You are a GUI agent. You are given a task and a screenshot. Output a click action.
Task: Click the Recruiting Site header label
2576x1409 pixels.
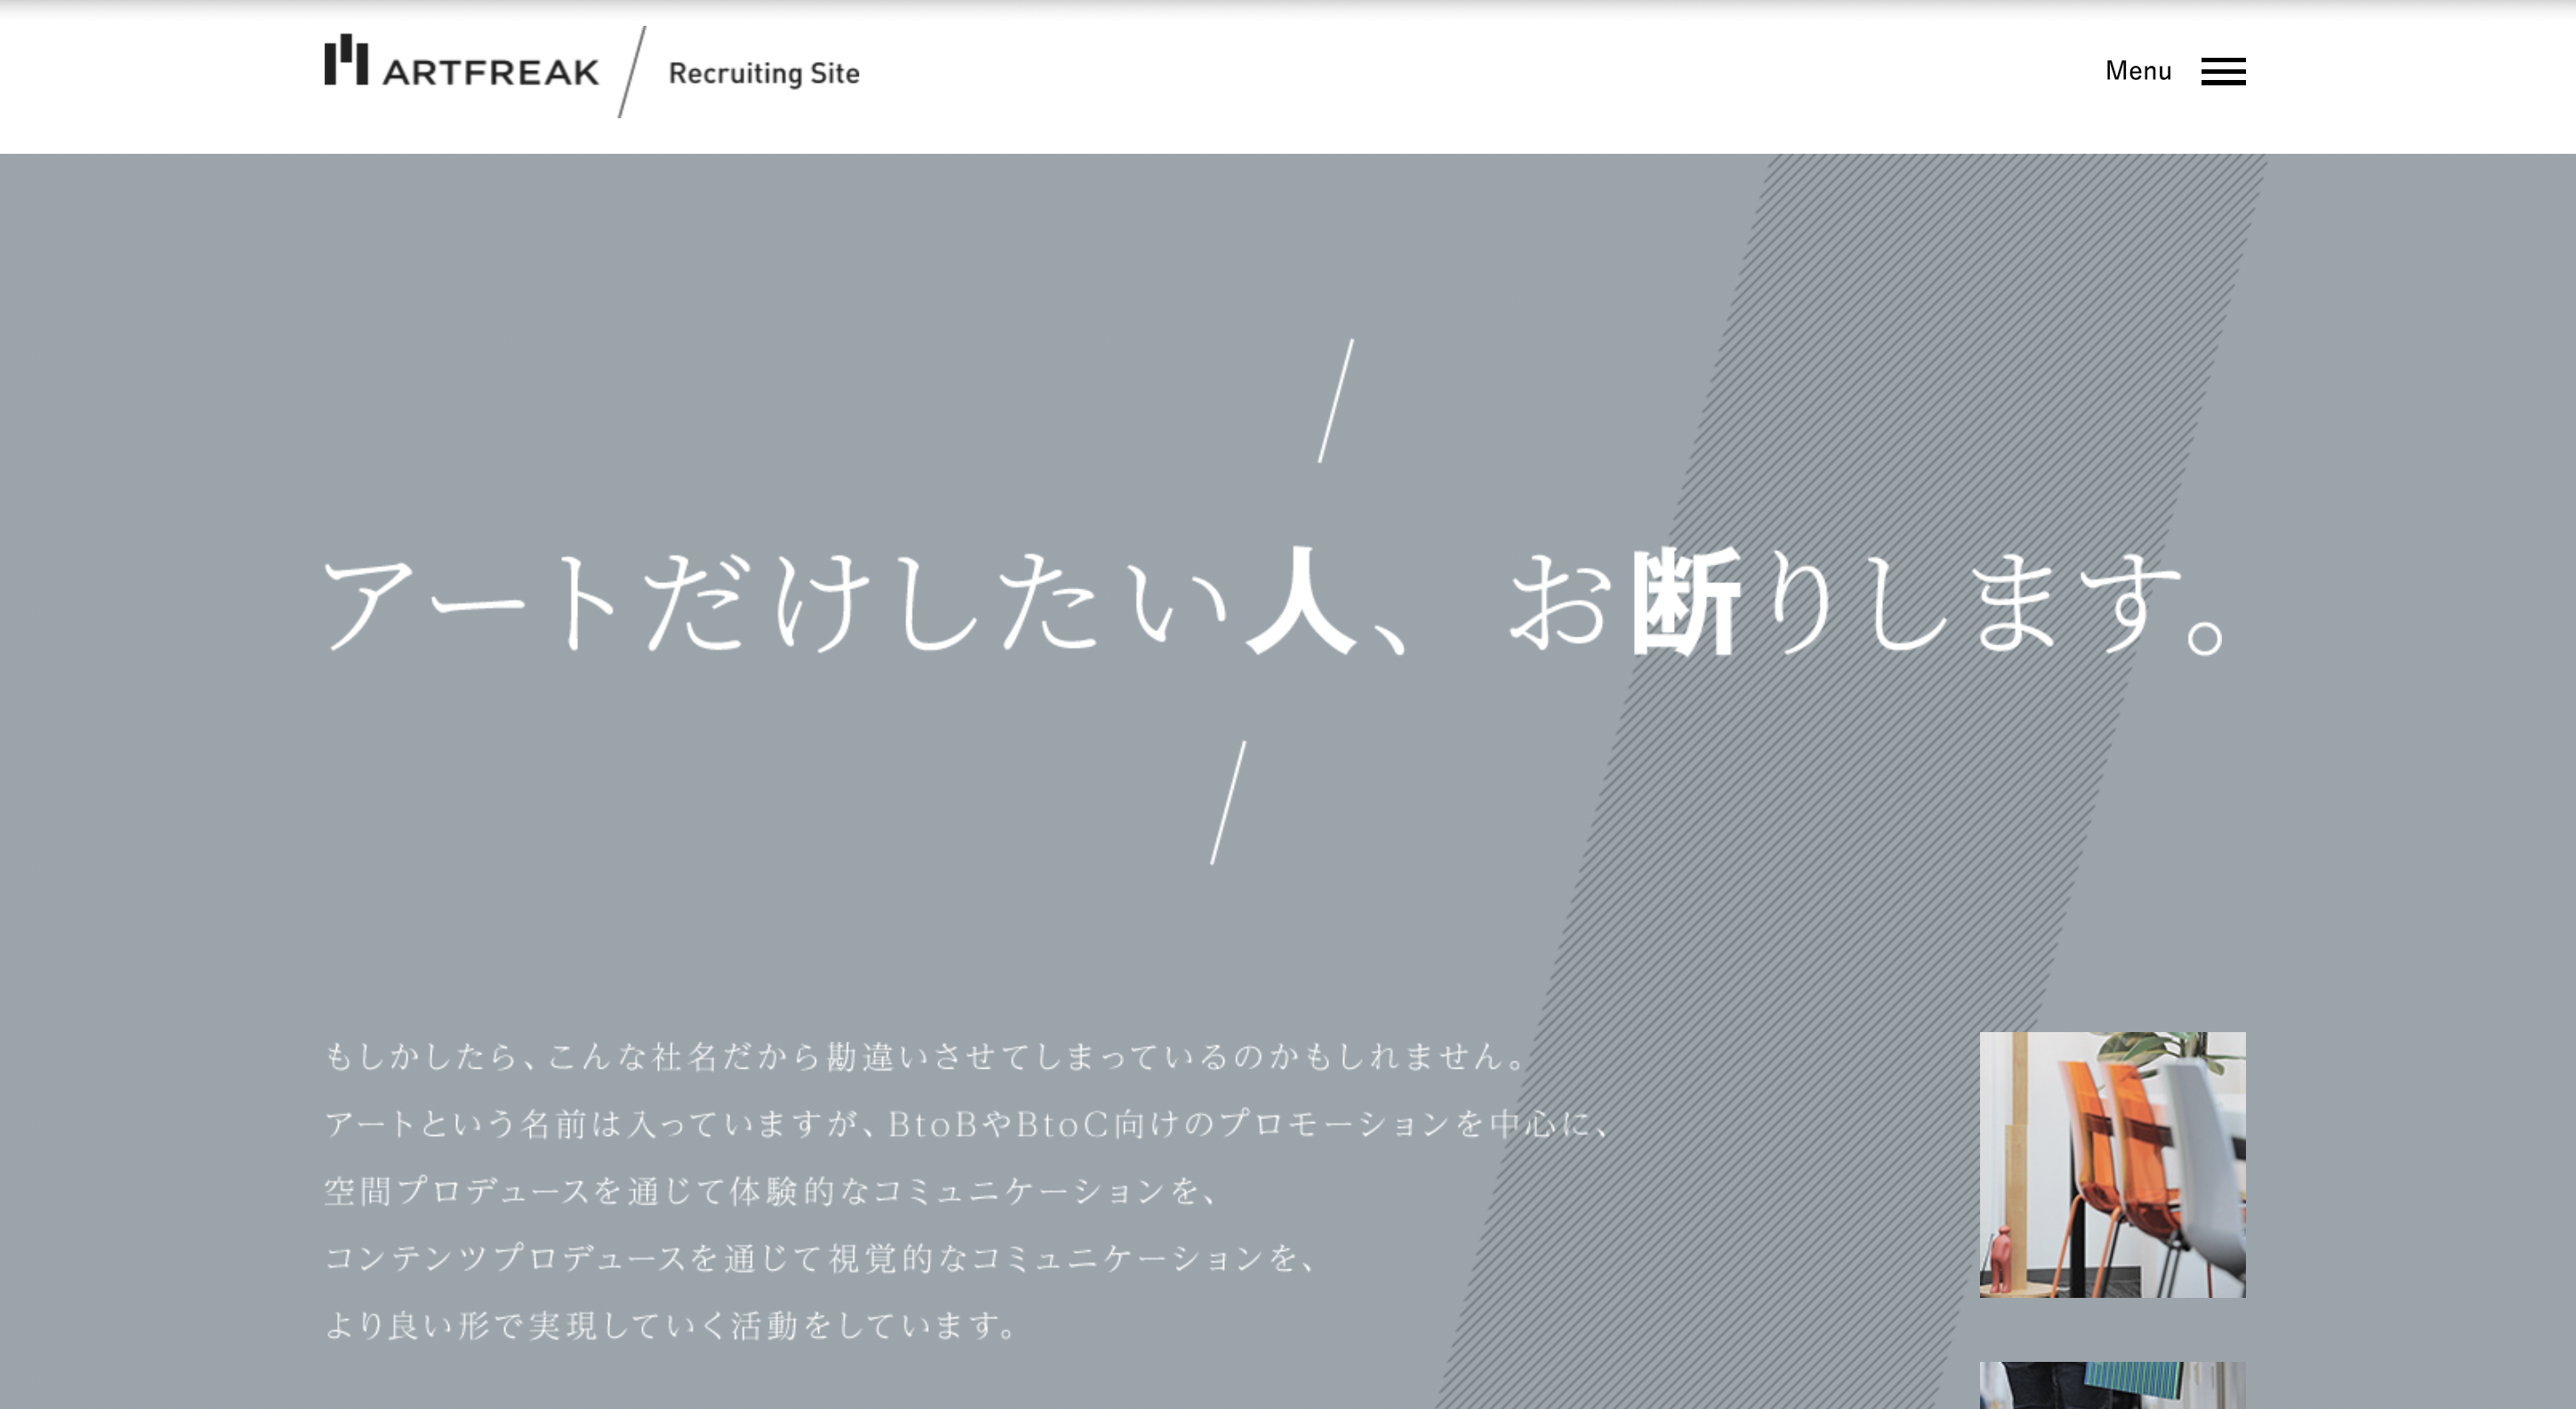763,73
